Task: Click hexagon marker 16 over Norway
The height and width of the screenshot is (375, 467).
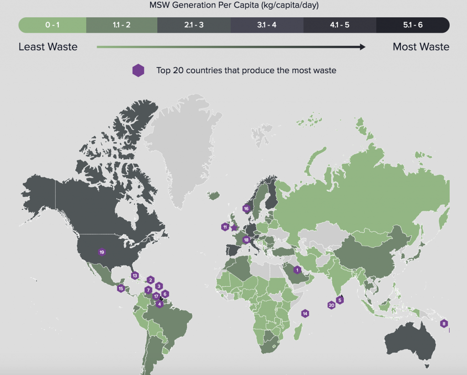Action: (x=246, y=208)
